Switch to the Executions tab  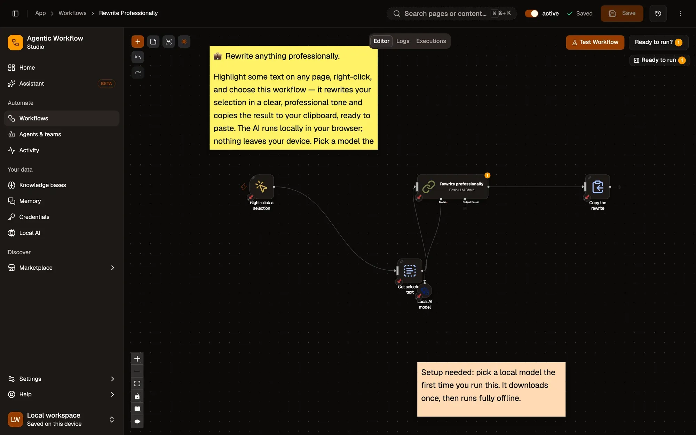pyautogui.click(x=431, y=41)
